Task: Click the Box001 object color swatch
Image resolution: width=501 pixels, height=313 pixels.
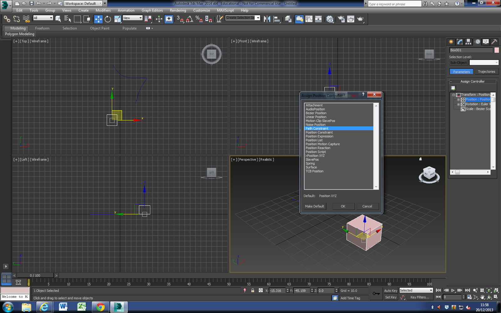Action: point(496,50)
